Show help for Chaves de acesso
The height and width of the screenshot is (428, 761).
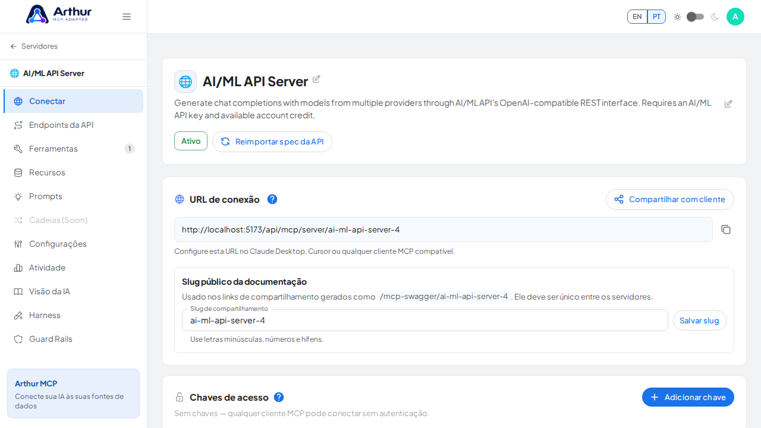click(279, 397)
